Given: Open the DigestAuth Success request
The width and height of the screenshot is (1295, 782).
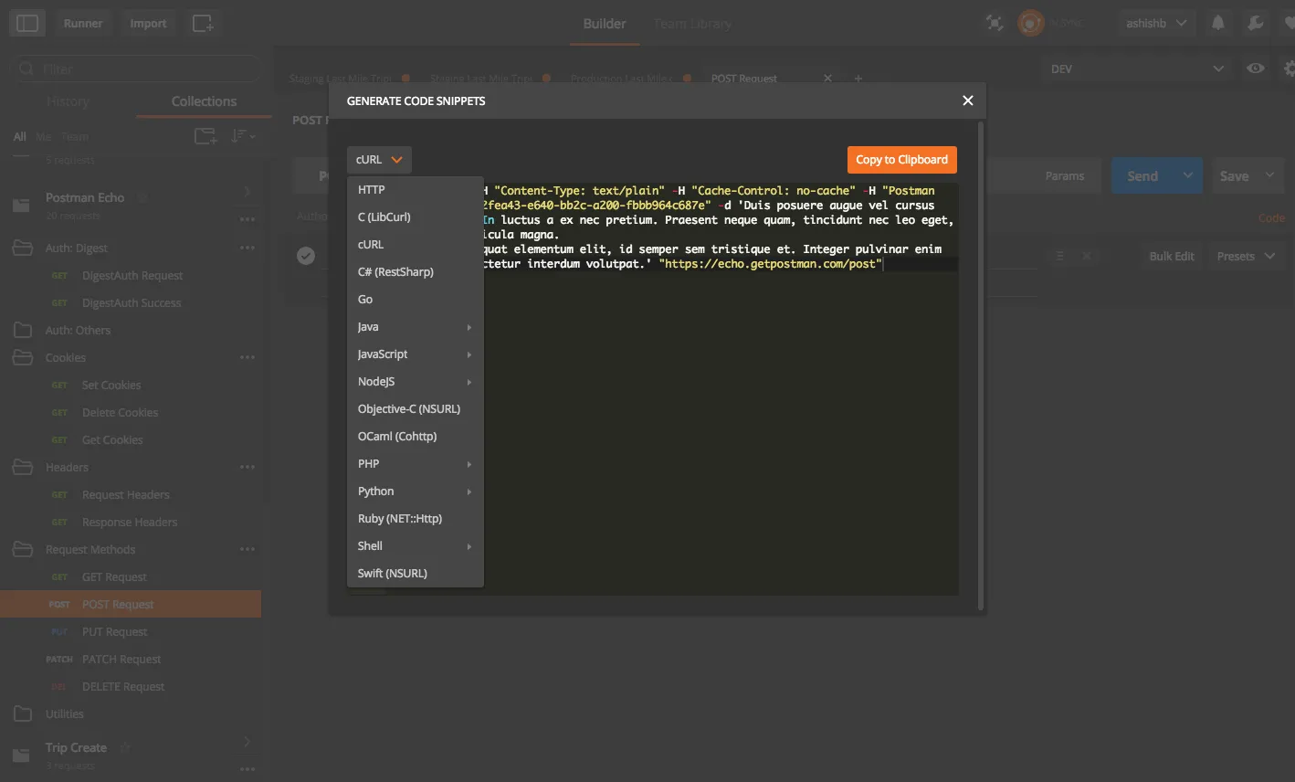Looking at the screenshot, I should 131,303.
